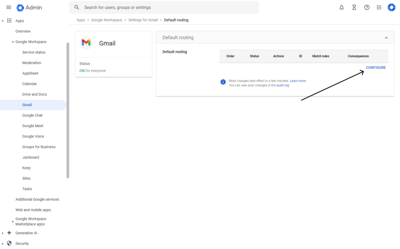Go to Google Workspace breadcrumb
Viewport: 400px width, 249px height.
107,20
